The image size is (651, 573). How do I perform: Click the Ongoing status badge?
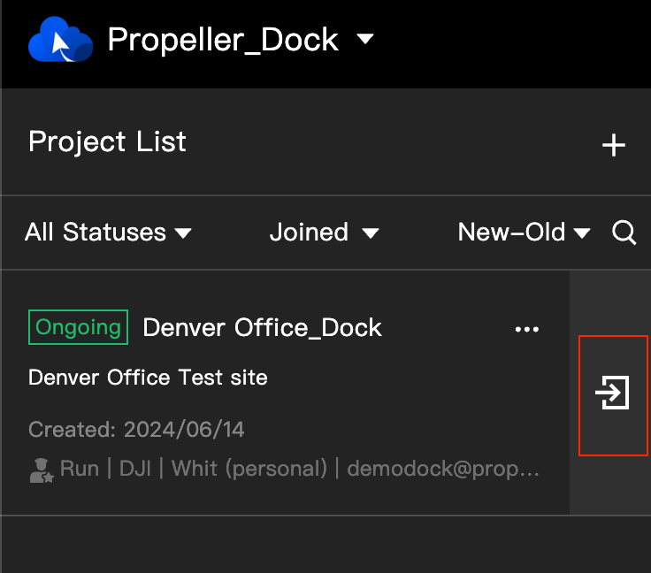click(x=78, y=327)
